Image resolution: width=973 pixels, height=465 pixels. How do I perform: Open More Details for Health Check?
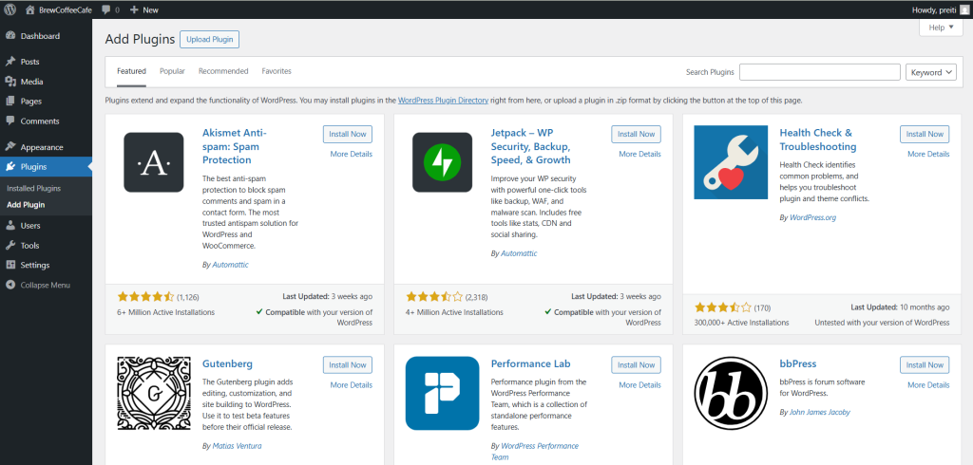pos(928,154)
